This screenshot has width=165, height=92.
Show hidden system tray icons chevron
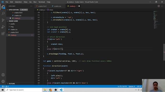click(136, 90)
